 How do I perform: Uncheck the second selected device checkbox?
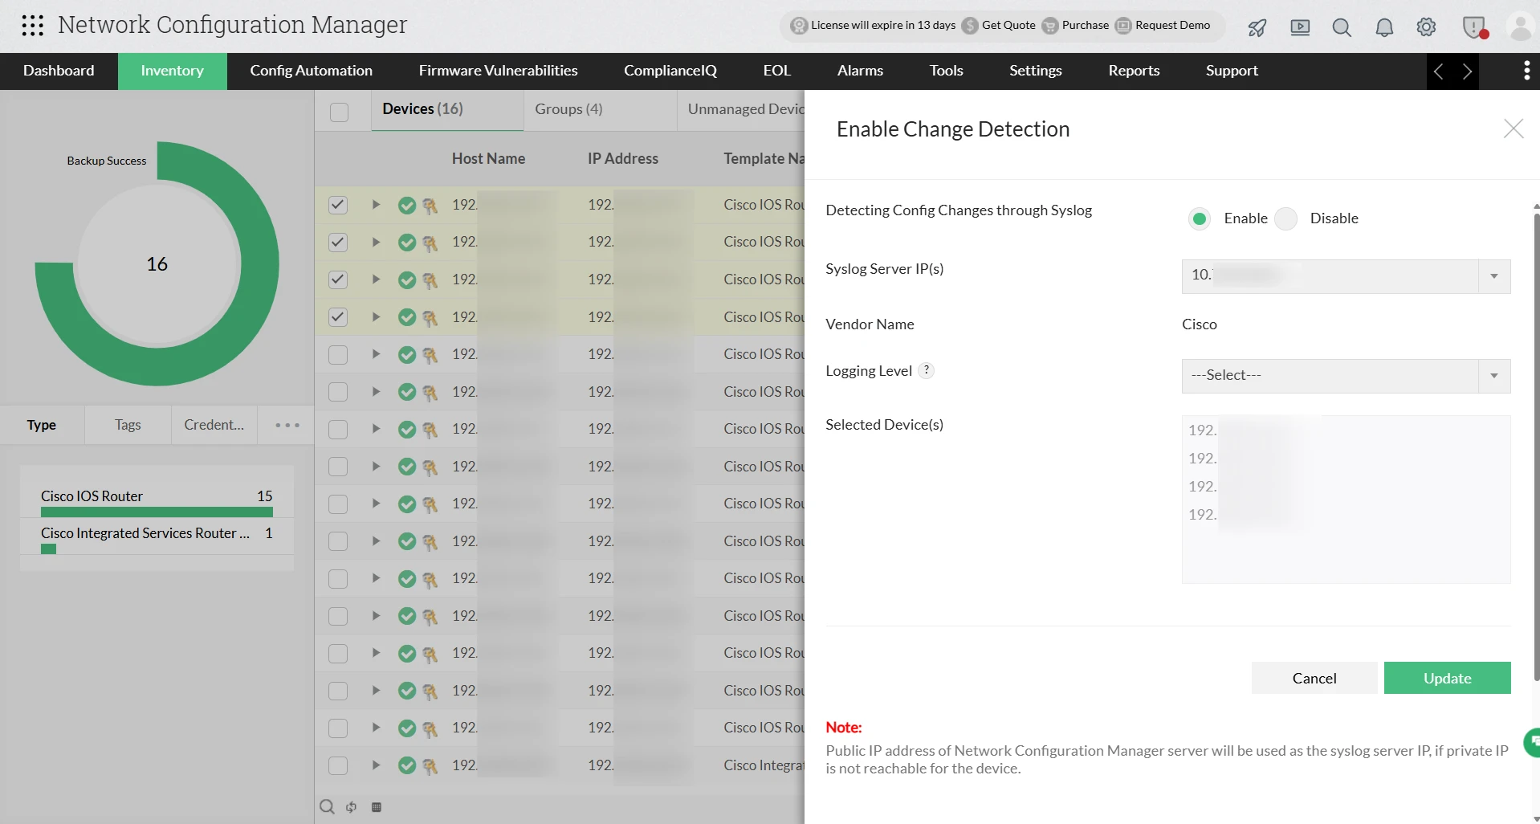[x=337, y=242]
